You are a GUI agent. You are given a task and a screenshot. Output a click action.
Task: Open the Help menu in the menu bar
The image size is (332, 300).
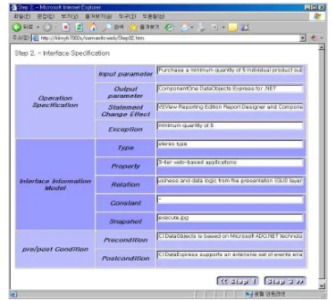(154, 16)
